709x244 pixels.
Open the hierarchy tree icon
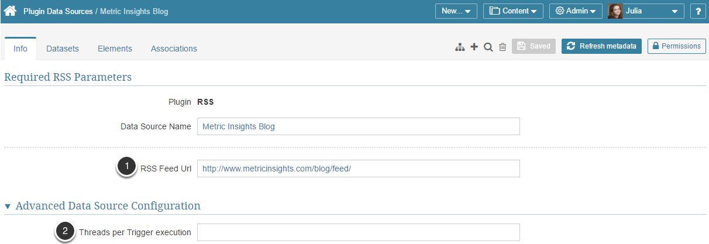pyautogui.click(x=460, y=47)
